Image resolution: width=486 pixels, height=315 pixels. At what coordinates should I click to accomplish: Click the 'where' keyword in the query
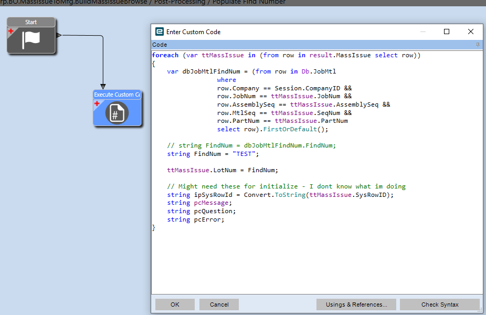point(226,80)
